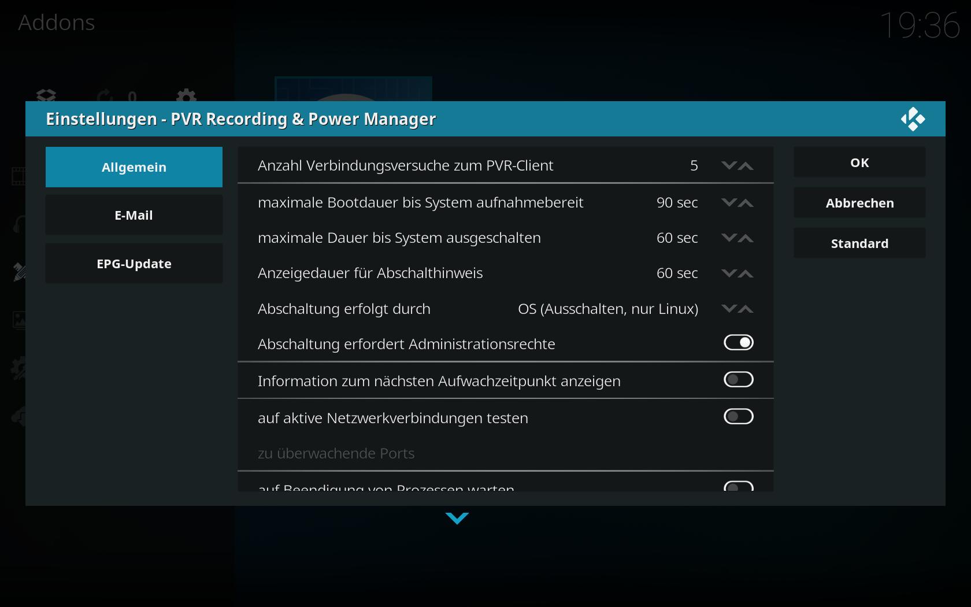Click the Abbrechen button
The width and height of the screenshot is (971, 607).
coord(859,203)
